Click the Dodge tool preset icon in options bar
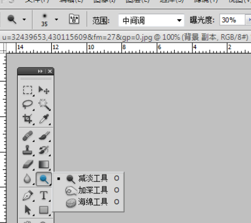 coord(12,19)
